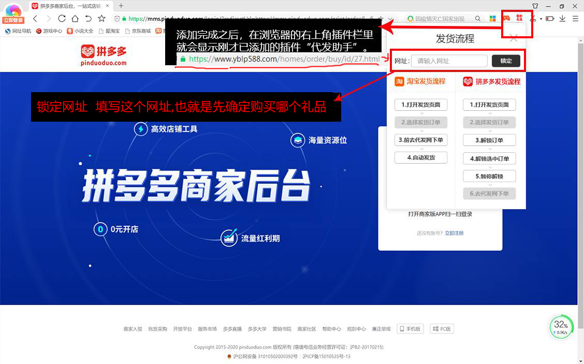Go to the browser home page icon
Screen dimensions: 584x364
point(75,18)
